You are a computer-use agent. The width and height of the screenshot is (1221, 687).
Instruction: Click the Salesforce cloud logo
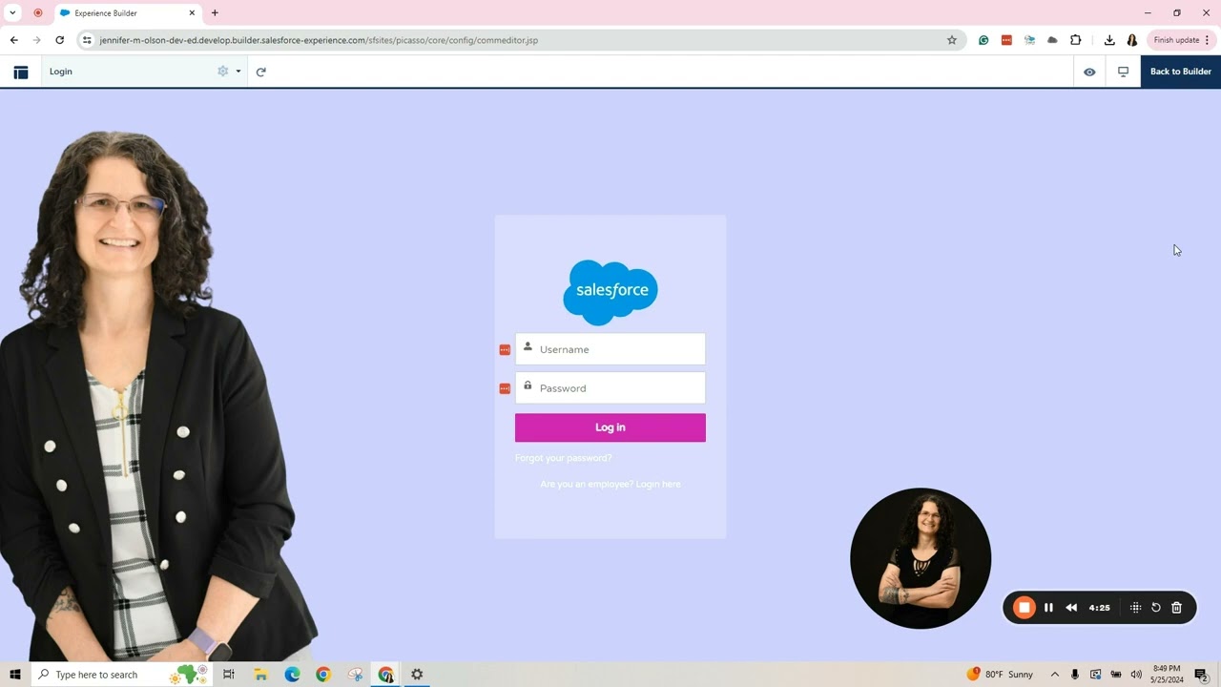coord(610,292)
